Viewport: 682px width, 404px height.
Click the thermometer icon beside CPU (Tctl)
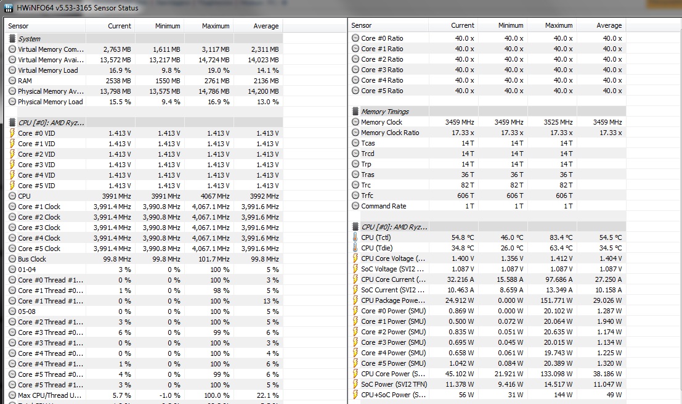[x=355, y=237]
